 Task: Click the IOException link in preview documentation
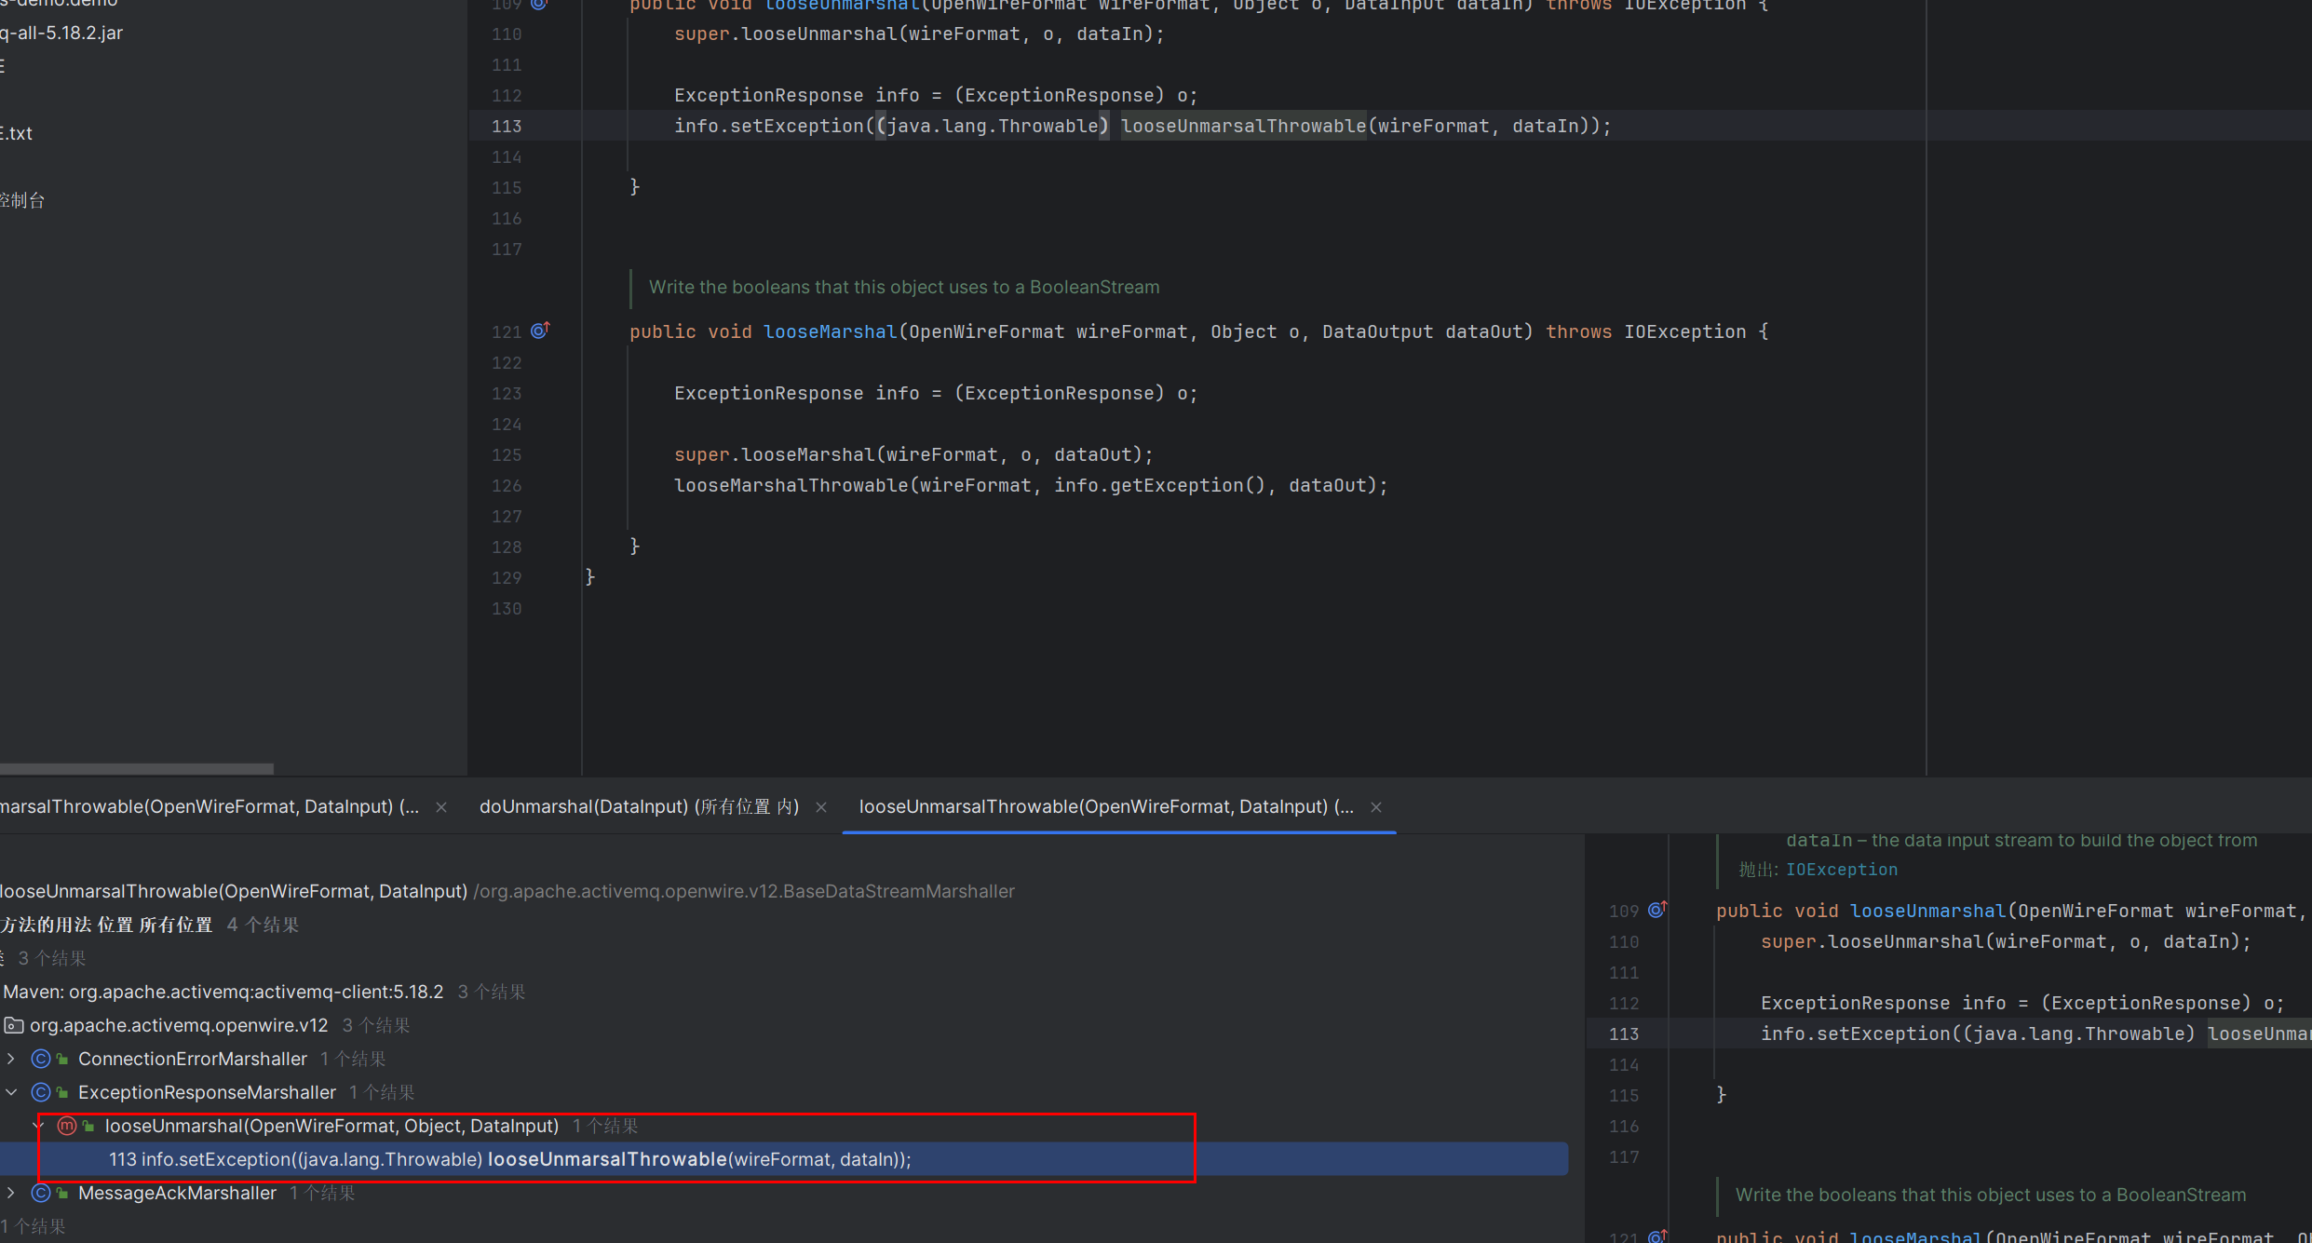pyautogui.click(x=1841, y=870)
